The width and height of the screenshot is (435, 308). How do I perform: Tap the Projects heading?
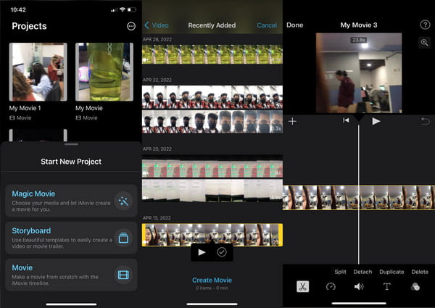29,26
